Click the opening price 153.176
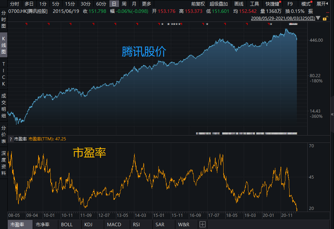 pos(166,11)
